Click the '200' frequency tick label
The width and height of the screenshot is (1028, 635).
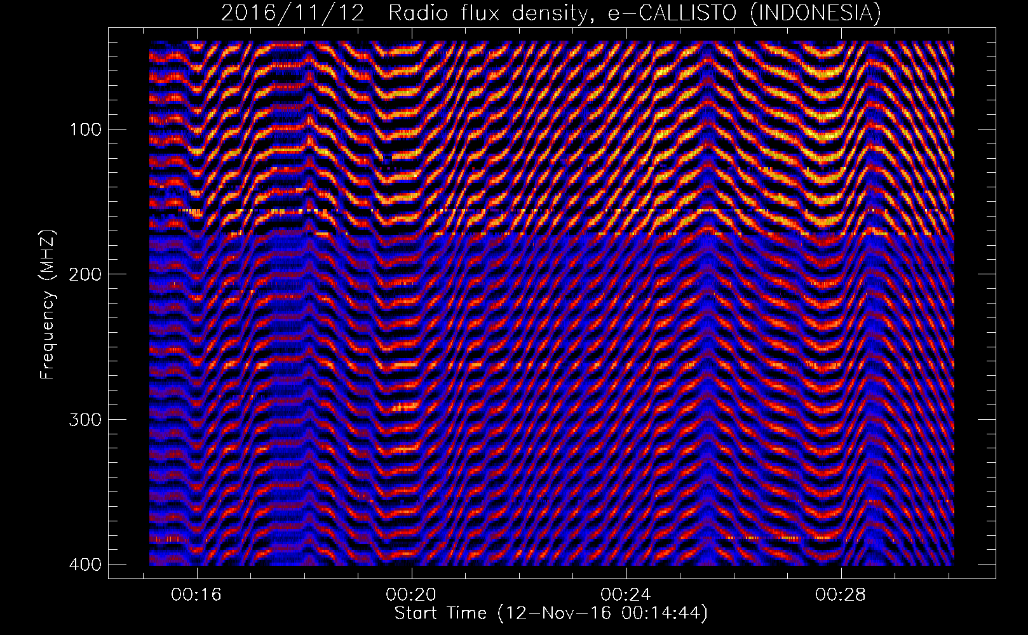[x=85, y=274]
